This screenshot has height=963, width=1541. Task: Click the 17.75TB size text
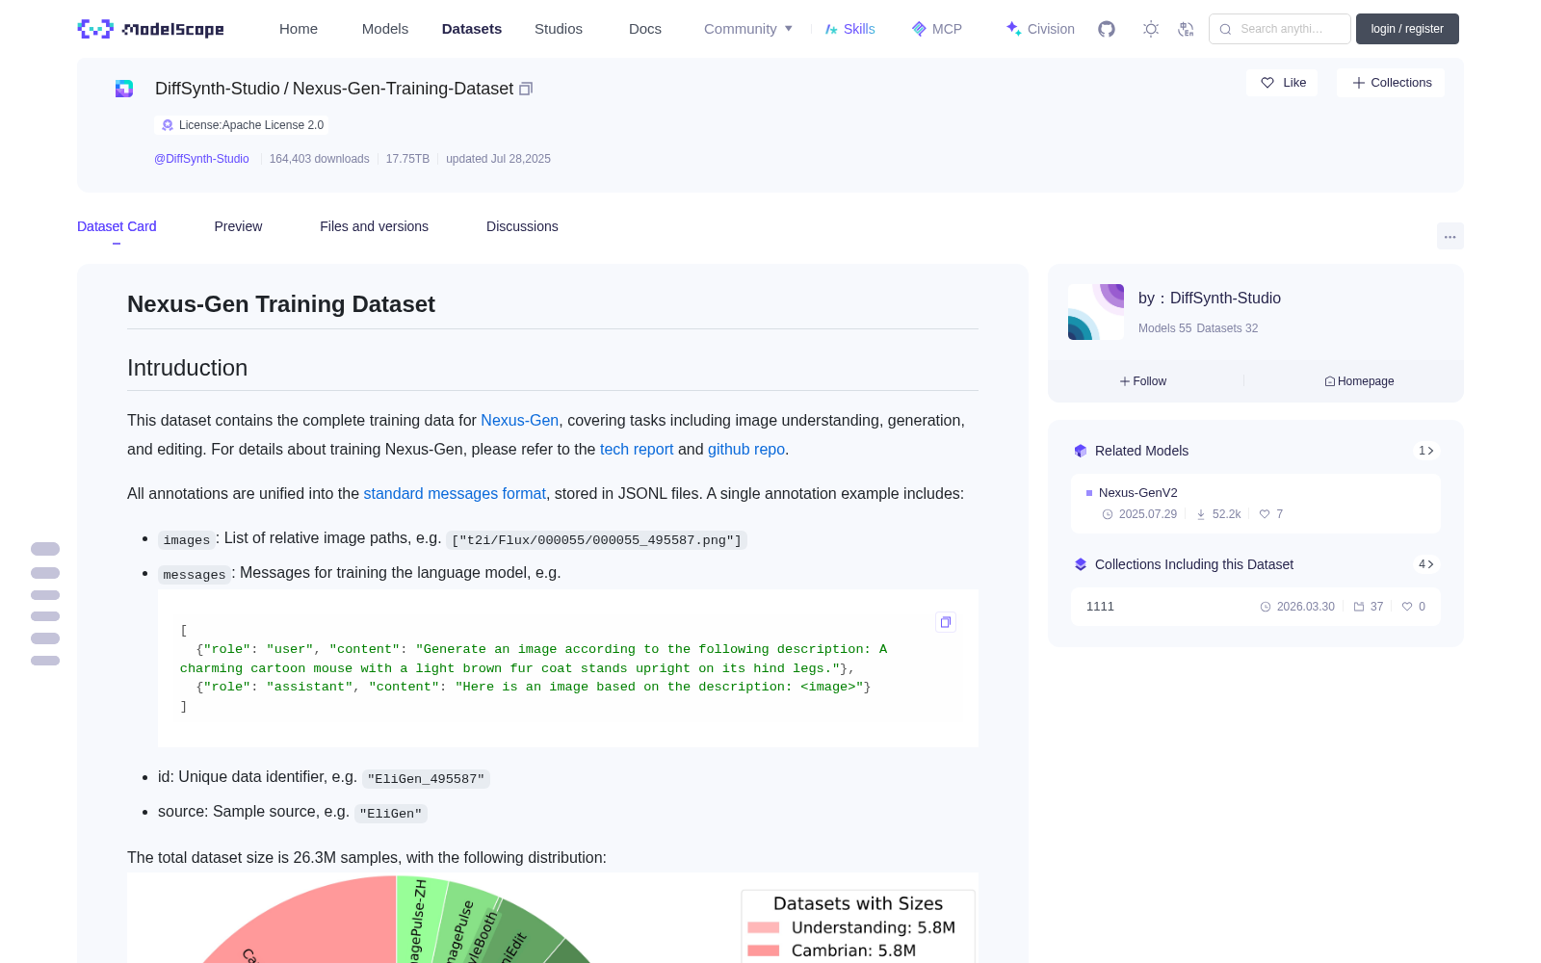(407, 159)
